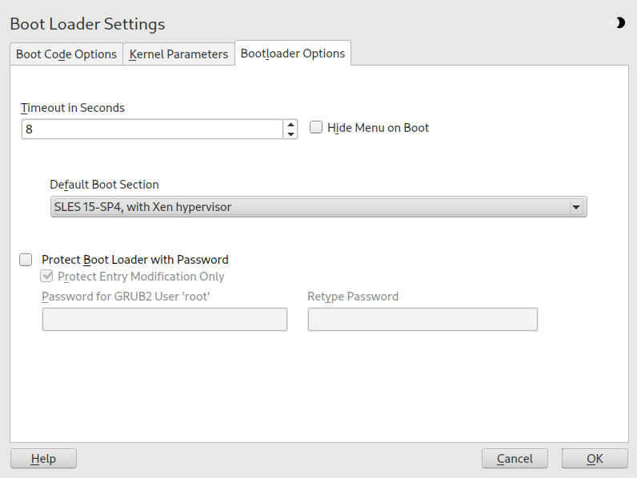
Task: Click the dark mode moon icon
Action: [619, 23]
